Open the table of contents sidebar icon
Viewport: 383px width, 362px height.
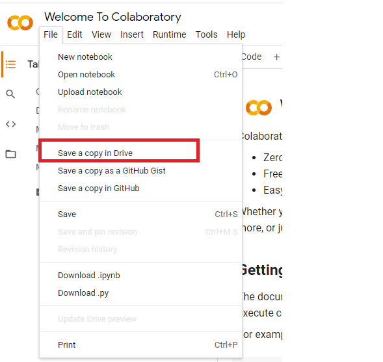coord(10,64)
